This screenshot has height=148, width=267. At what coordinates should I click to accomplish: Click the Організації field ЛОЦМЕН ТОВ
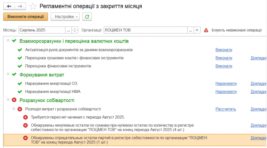(x=146, y=30)
